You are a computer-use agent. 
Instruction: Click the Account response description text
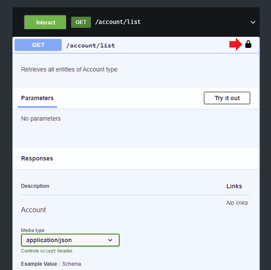(33, 210)
